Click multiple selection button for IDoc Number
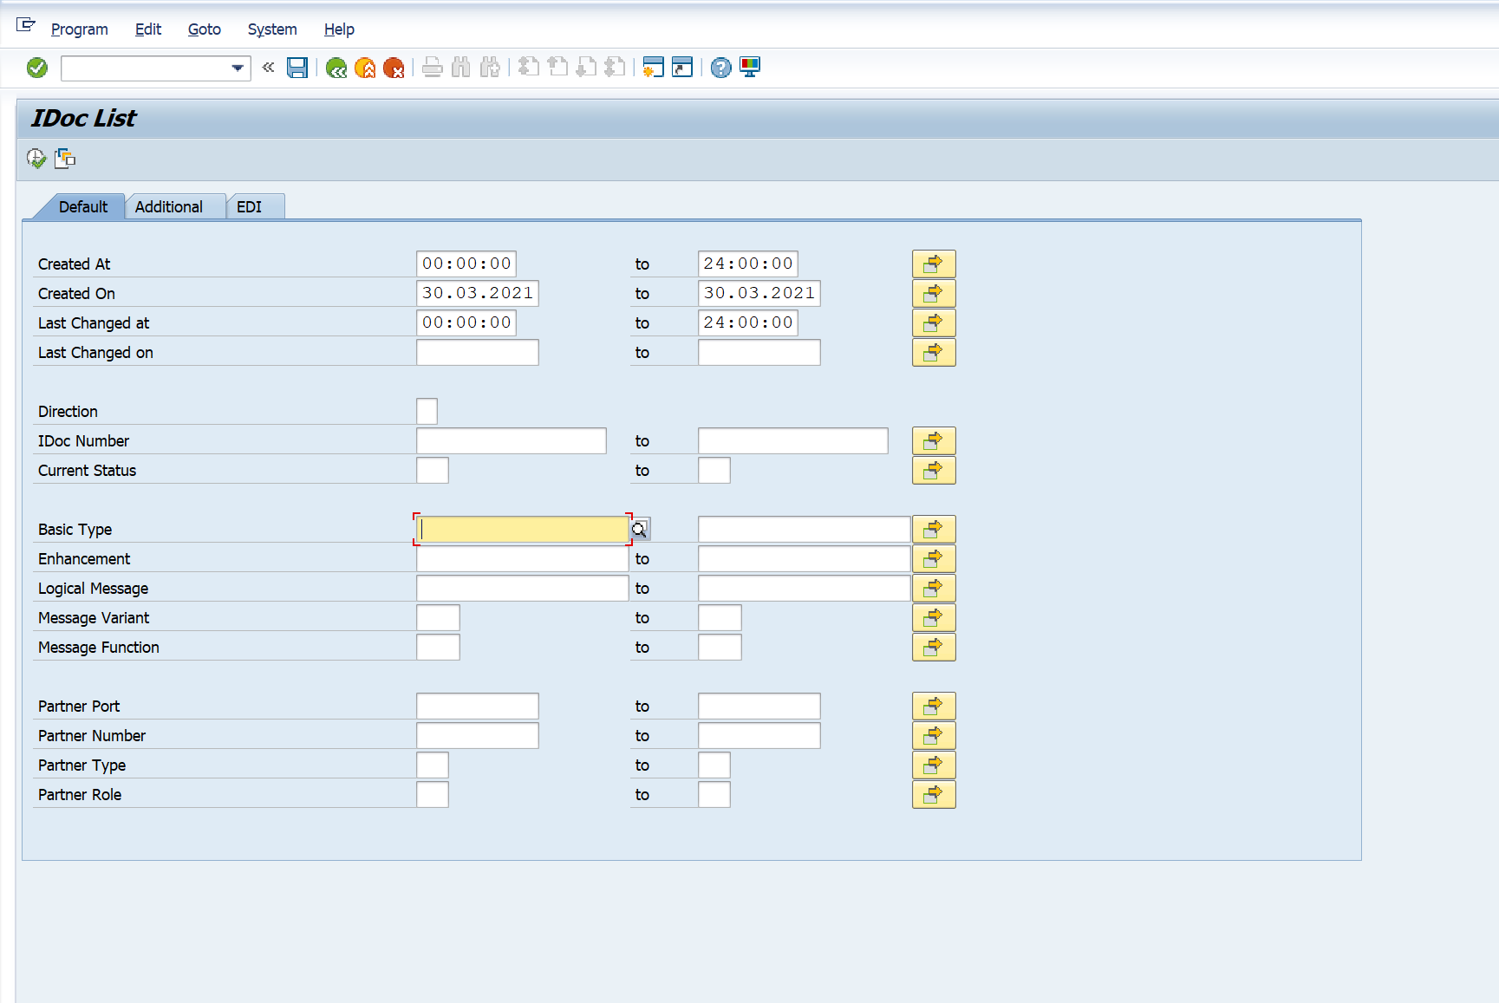 934,441
